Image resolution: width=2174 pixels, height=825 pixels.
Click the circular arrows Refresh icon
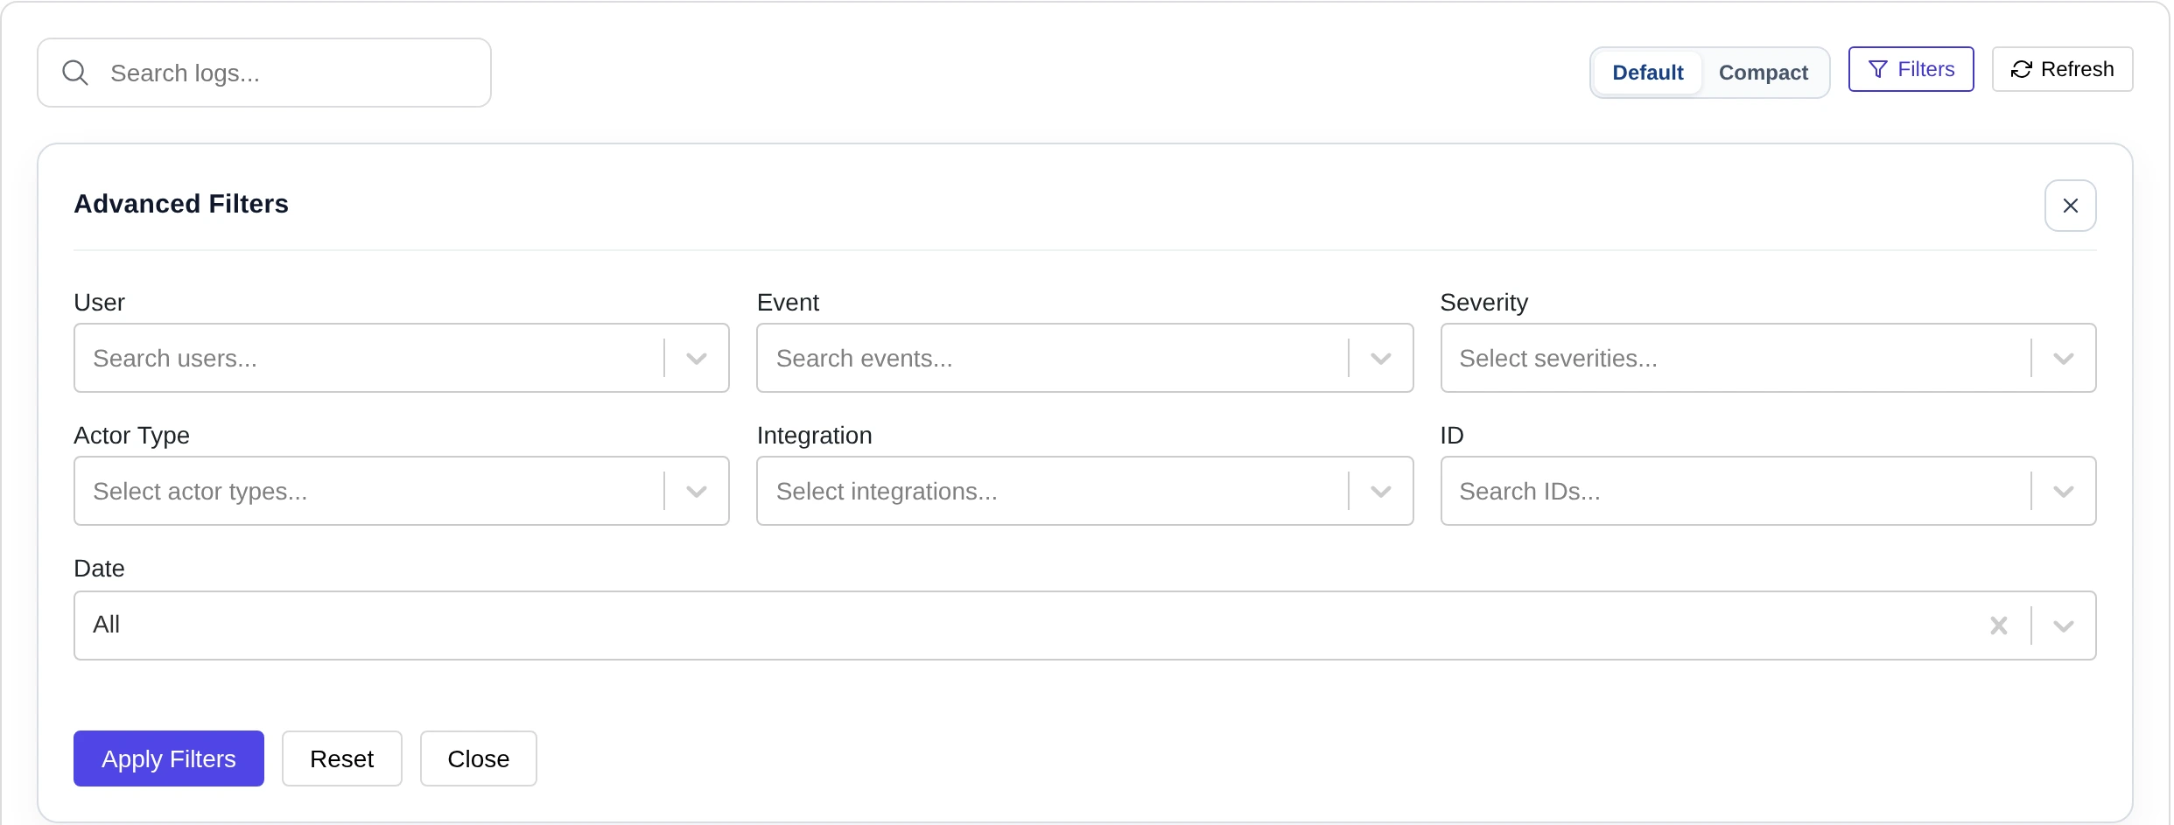2021,69
